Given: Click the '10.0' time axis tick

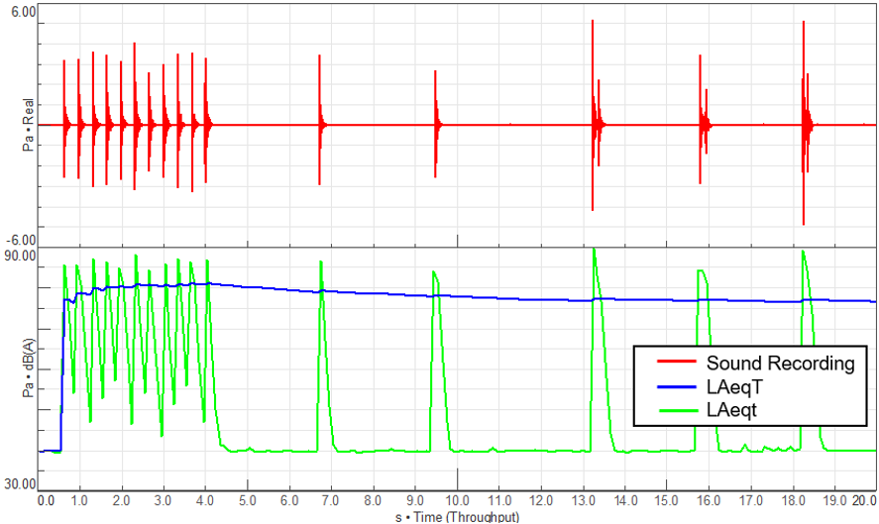Looking at the screenshot, I should pyautogui.click(x=457, y=500).
